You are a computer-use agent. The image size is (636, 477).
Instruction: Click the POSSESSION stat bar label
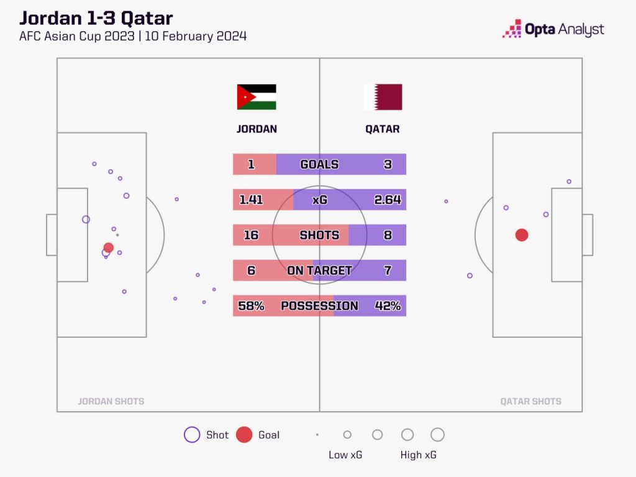point(319,306)
